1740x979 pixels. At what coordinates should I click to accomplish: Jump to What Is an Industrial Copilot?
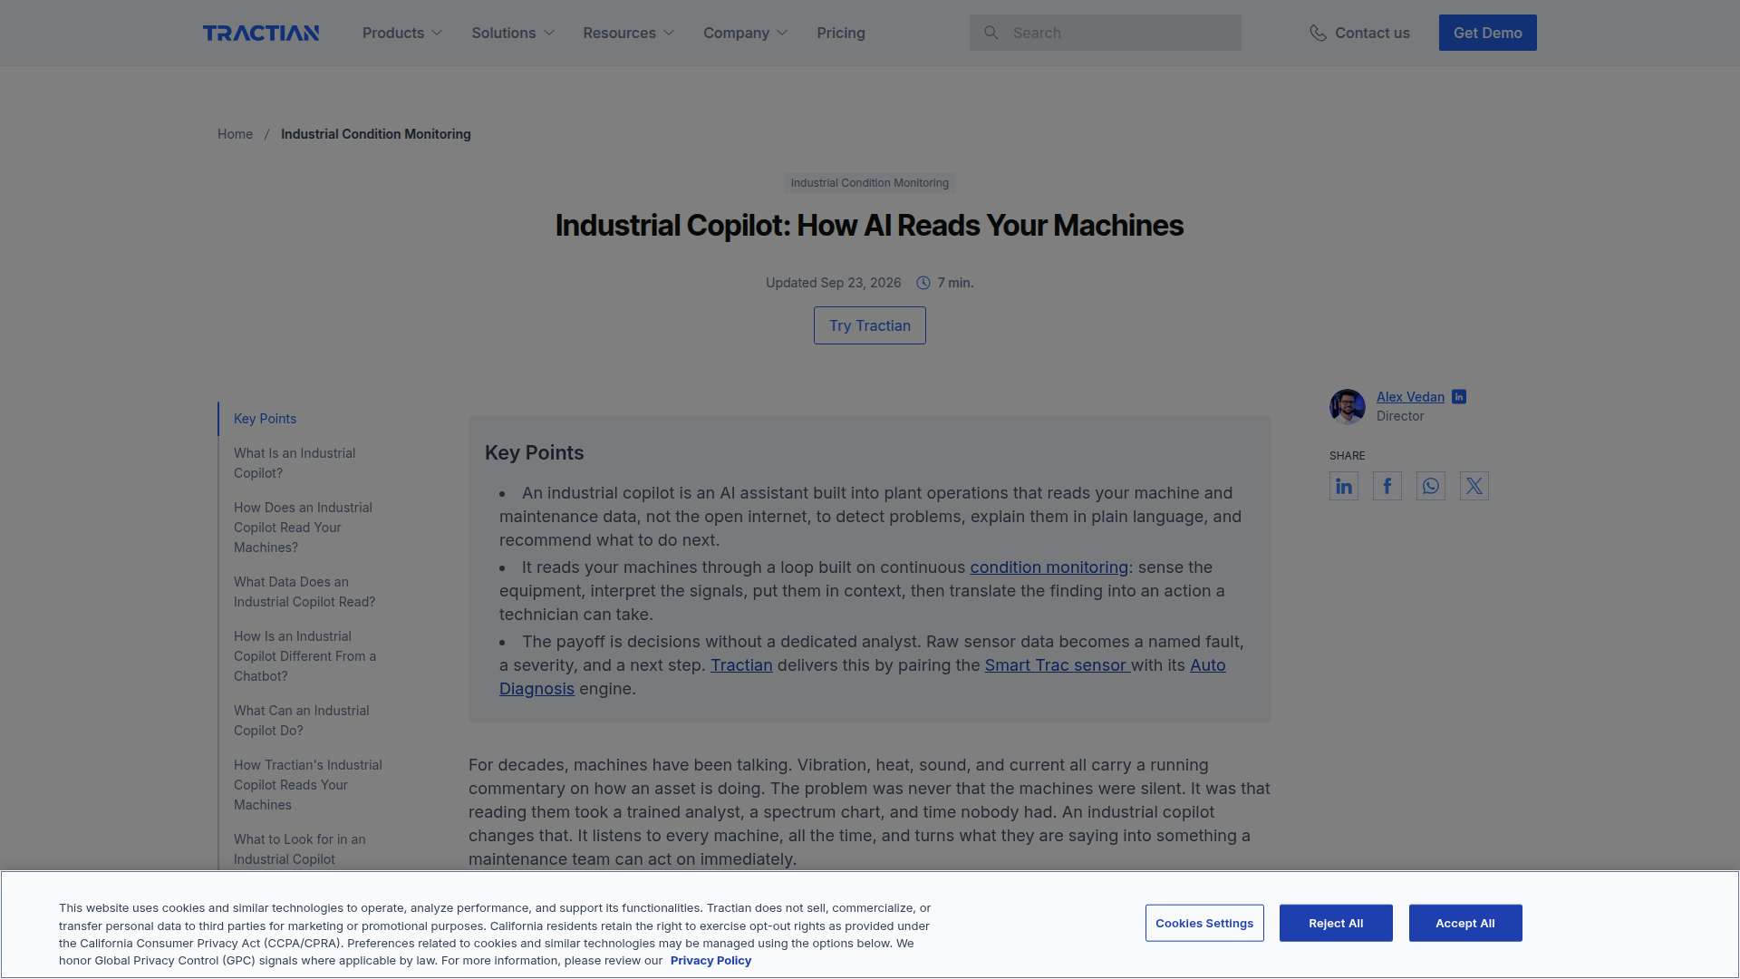(295, 463)
